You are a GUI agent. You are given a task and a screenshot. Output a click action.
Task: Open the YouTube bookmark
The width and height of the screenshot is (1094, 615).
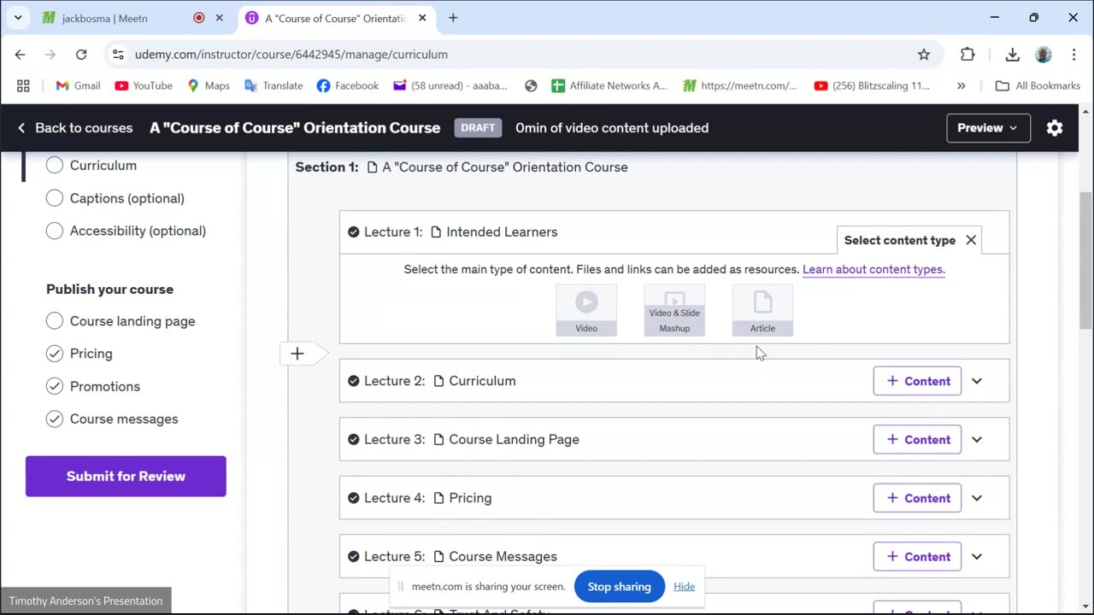144,85
